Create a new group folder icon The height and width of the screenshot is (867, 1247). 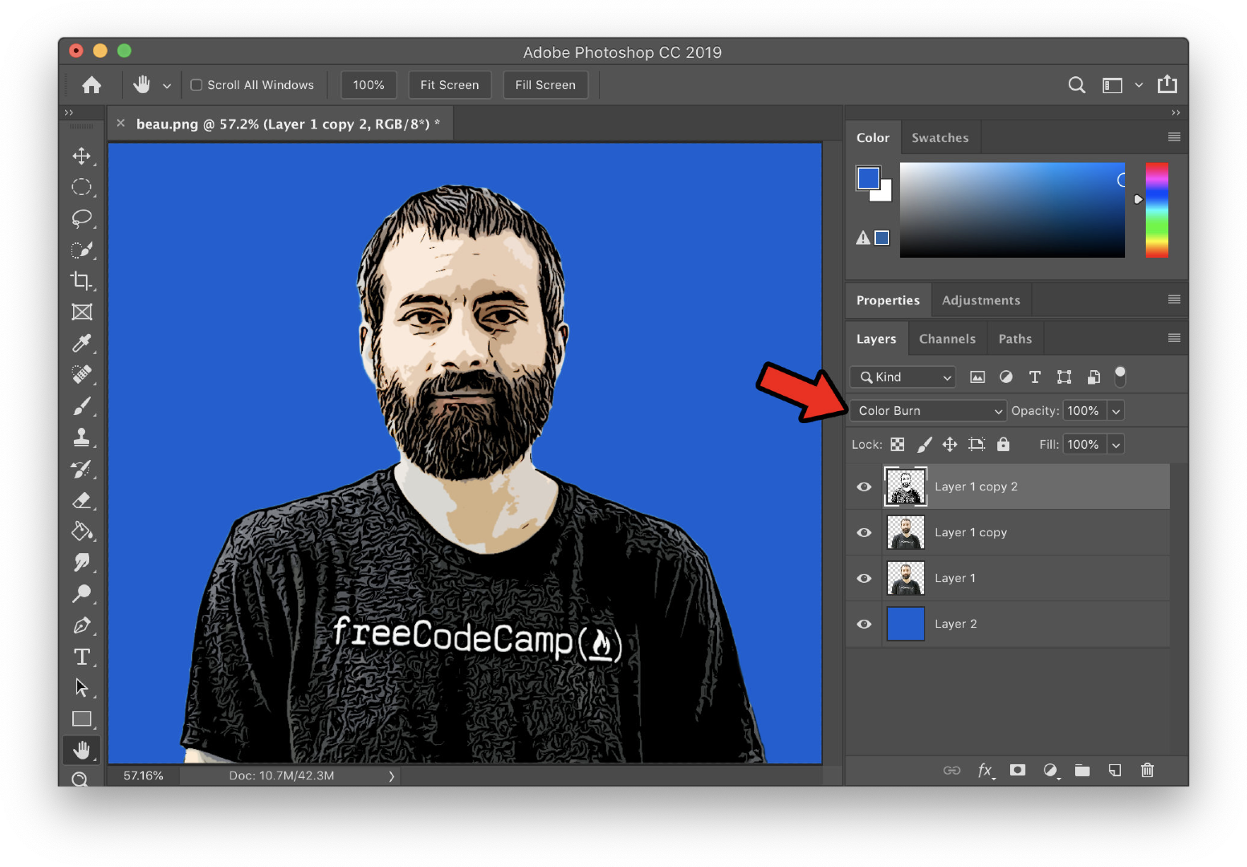[x=1082, y=771]
